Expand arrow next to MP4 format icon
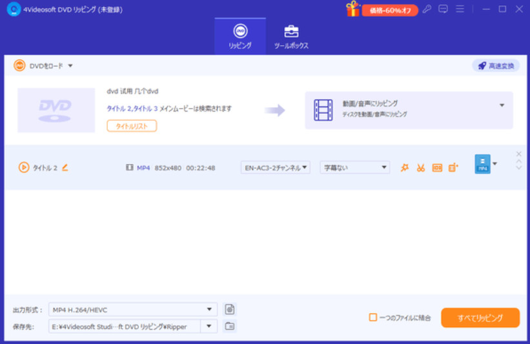Screen dimensions: 530x344 pos(495,164)
